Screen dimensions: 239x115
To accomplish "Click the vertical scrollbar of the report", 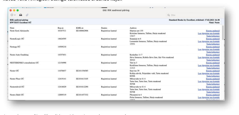I will (223, 33).
